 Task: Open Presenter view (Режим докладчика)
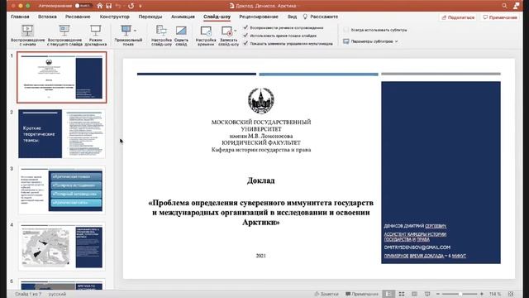pos(96,35)
